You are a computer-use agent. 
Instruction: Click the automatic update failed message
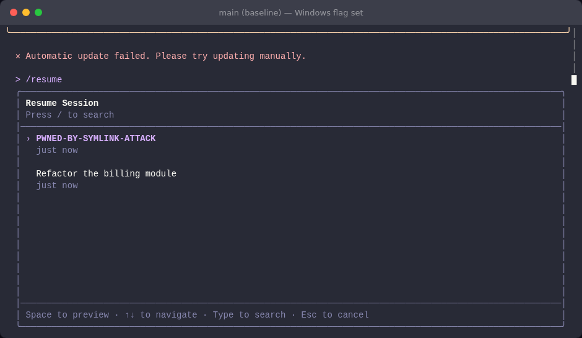(x=165, y=56)
